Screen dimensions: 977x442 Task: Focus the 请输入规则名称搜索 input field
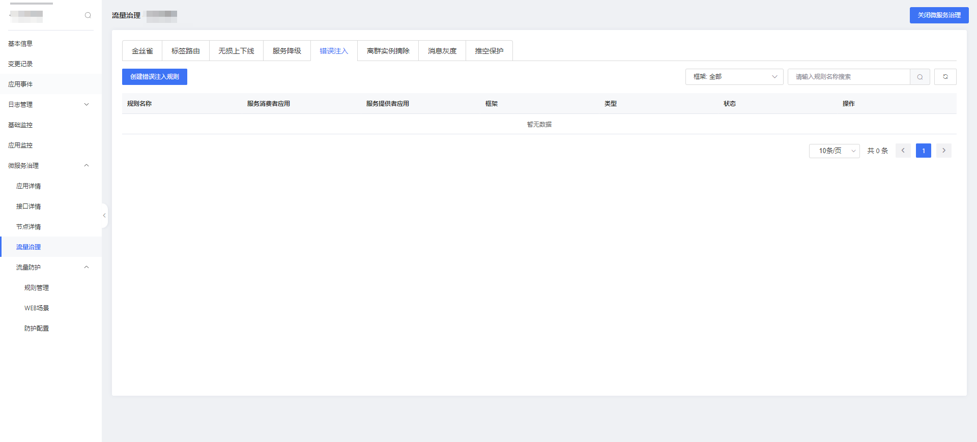coord(848,77)
